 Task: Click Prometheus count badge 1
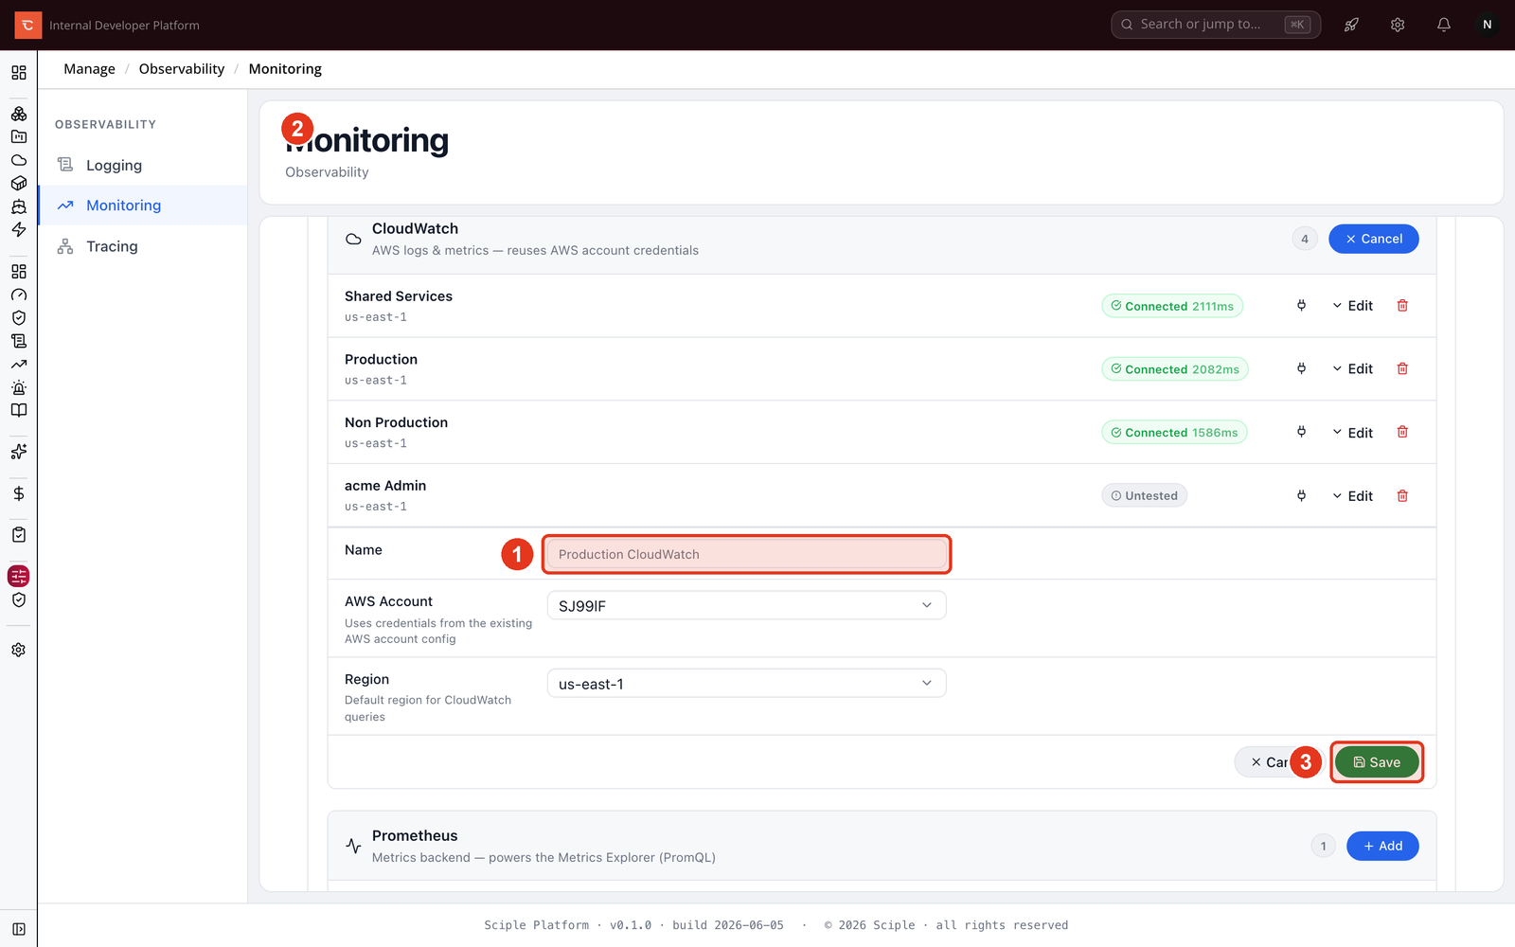1323,846
